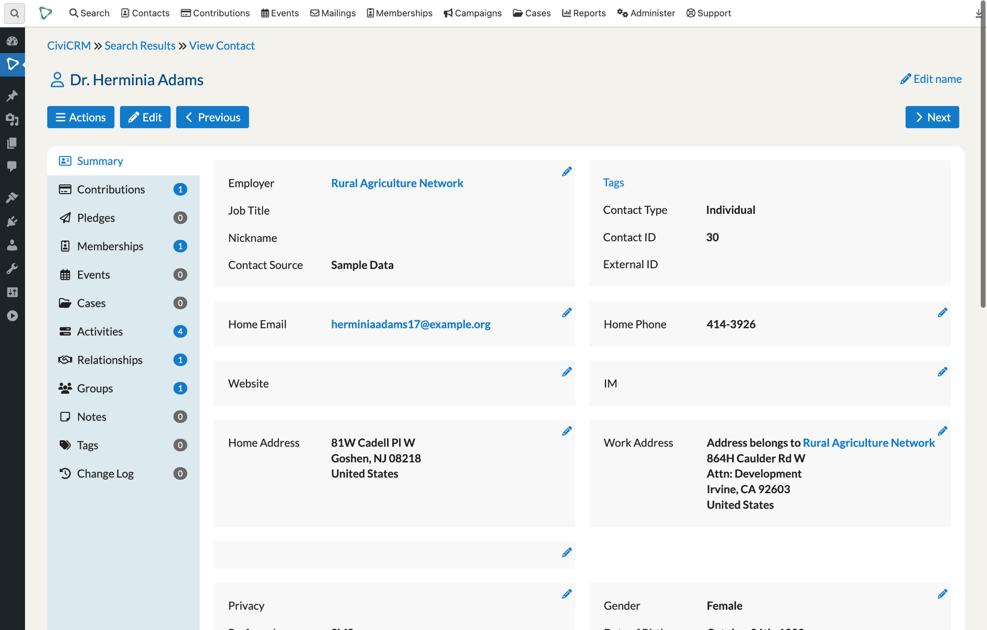987x630 pixels.
Task: Switch to the Memberships side tab
Action: pyautogui.click(x=123, y=246)
